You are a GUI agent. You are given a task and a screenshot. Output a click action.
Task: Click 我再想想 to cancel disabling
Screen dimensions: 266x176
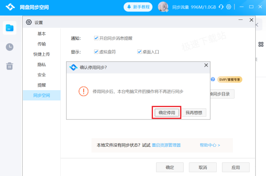pos(194,112)
